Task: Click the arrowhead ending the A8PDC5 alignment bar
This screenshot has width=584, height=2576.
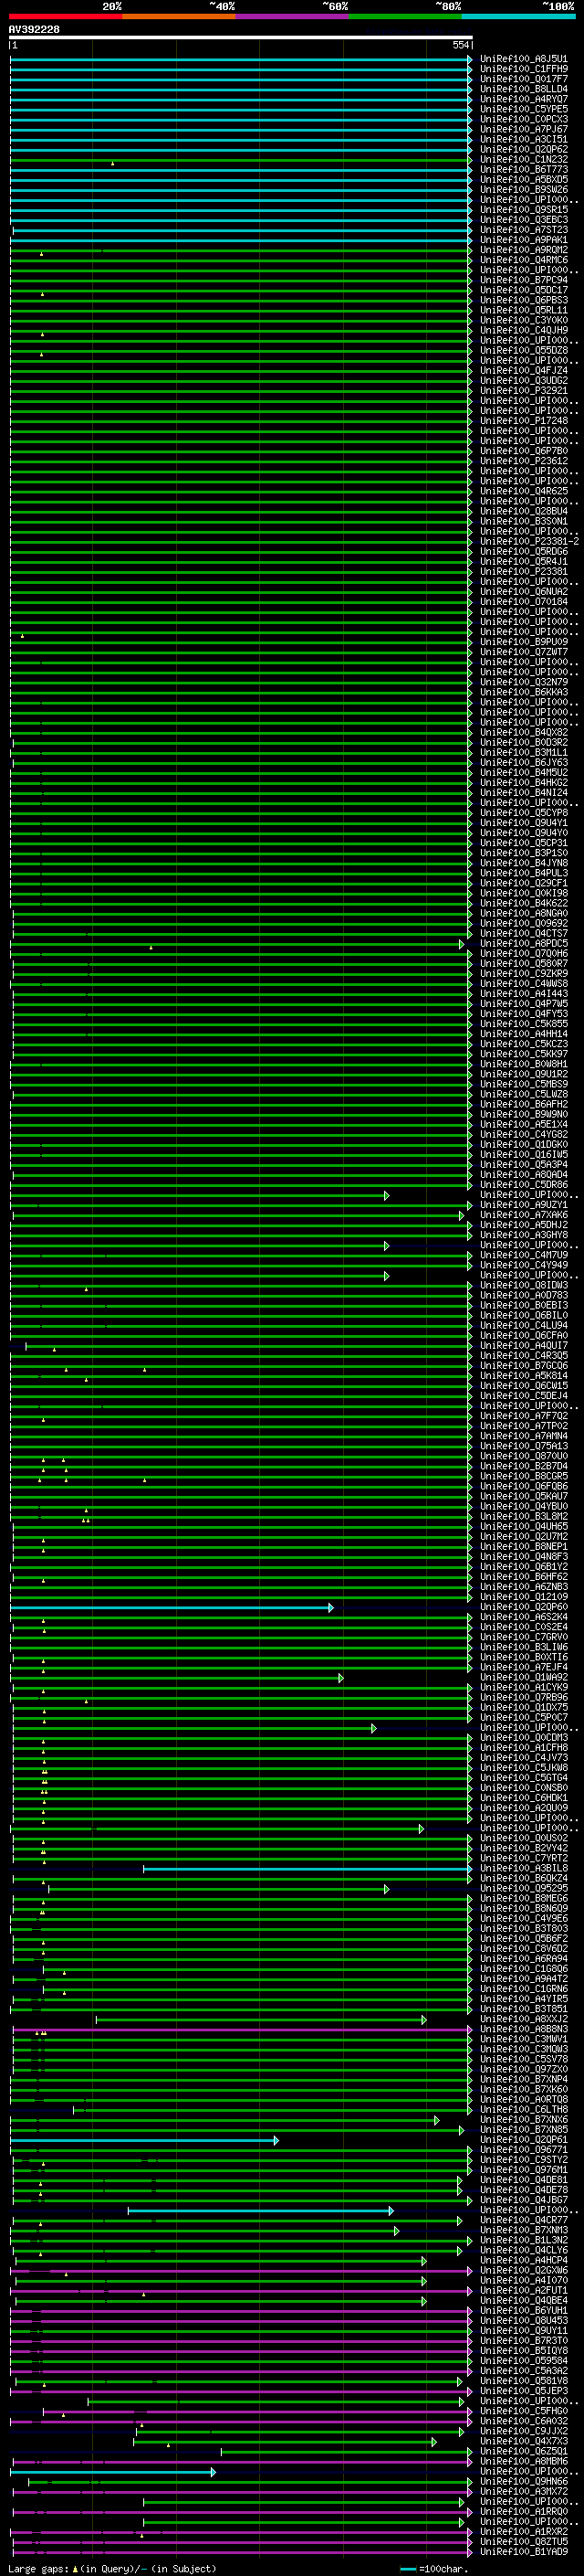Action: click(x=461, y=944)
